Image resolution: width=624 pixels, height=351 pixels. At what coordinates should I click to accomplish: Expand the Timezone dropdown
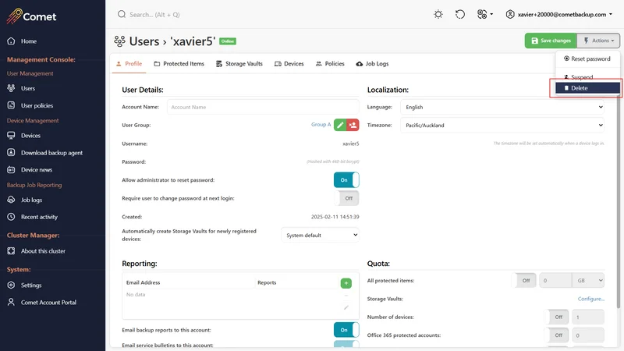502,125
